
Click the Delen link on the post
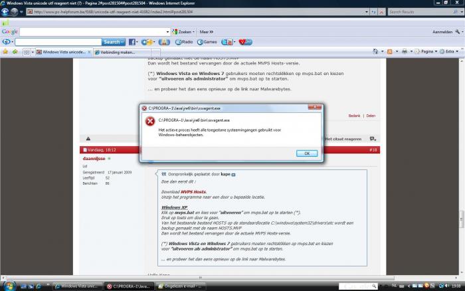point(371,116)
